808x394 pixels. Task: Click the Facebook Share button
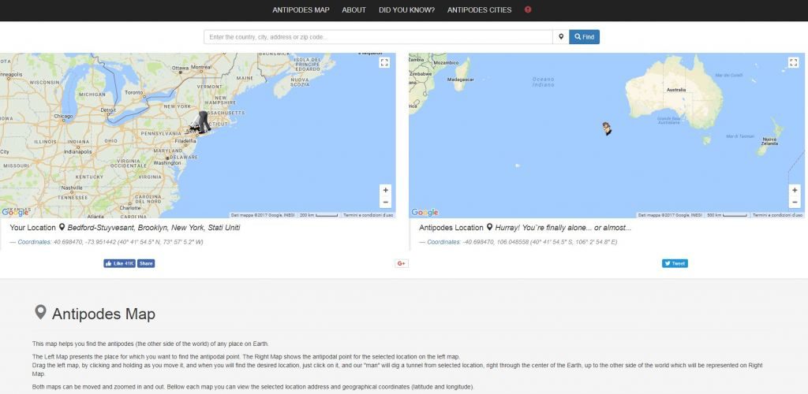146,263
